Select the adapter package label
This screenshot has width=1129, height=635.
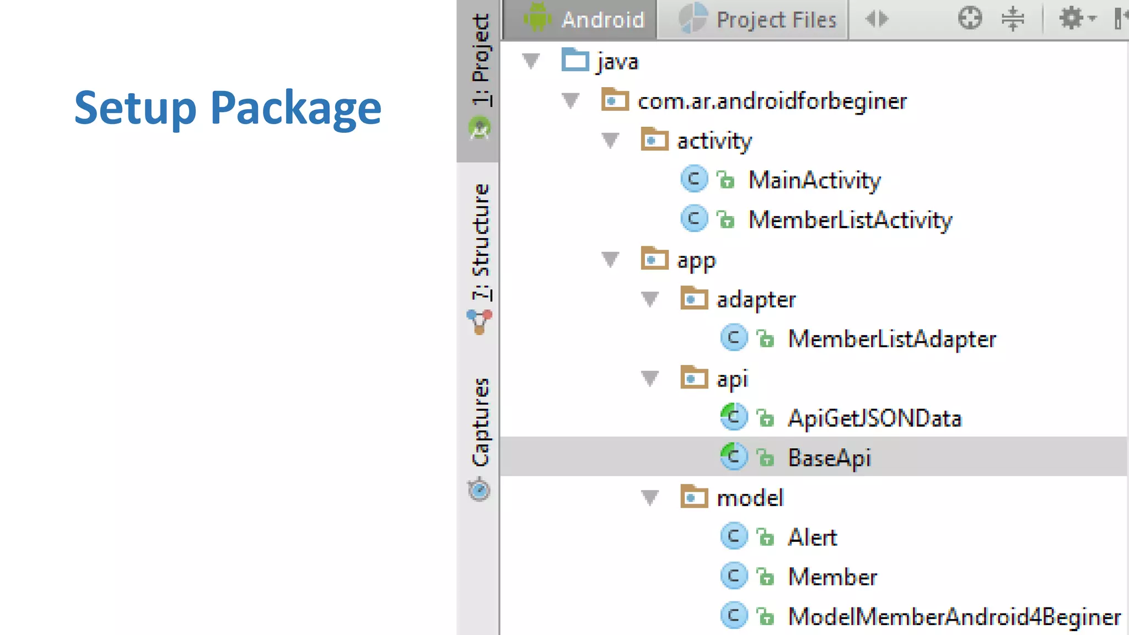(756, 300)
